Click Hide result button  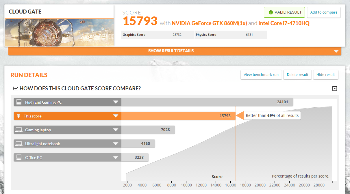pyautogui.click(x=326, y=74)
